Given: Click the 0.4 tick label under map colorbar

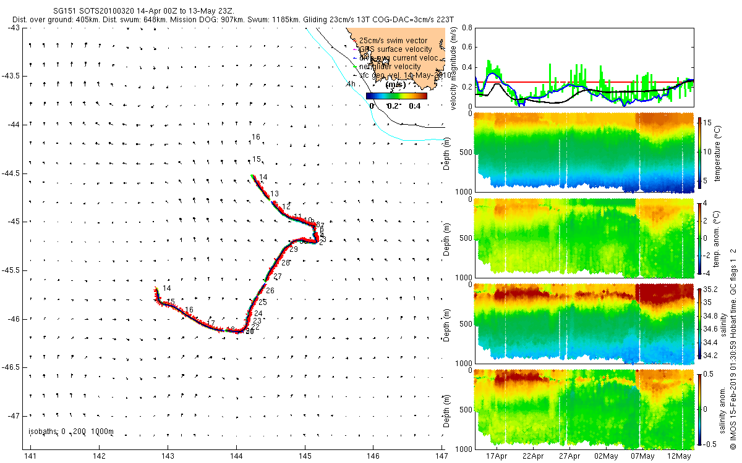Looking at the screenshot, I should (x=416, y=106).
